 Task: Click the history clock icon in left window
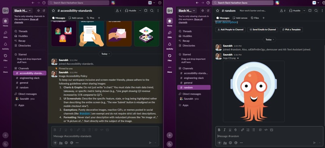point(44,3)
